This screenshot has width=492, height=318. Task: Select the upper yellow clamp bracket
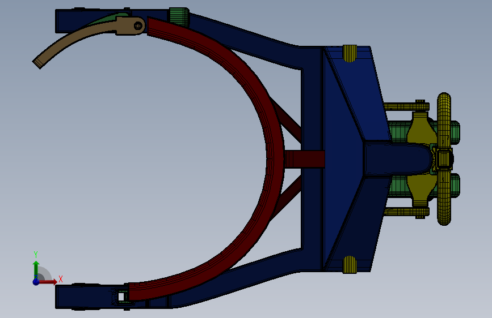(420, 128)
